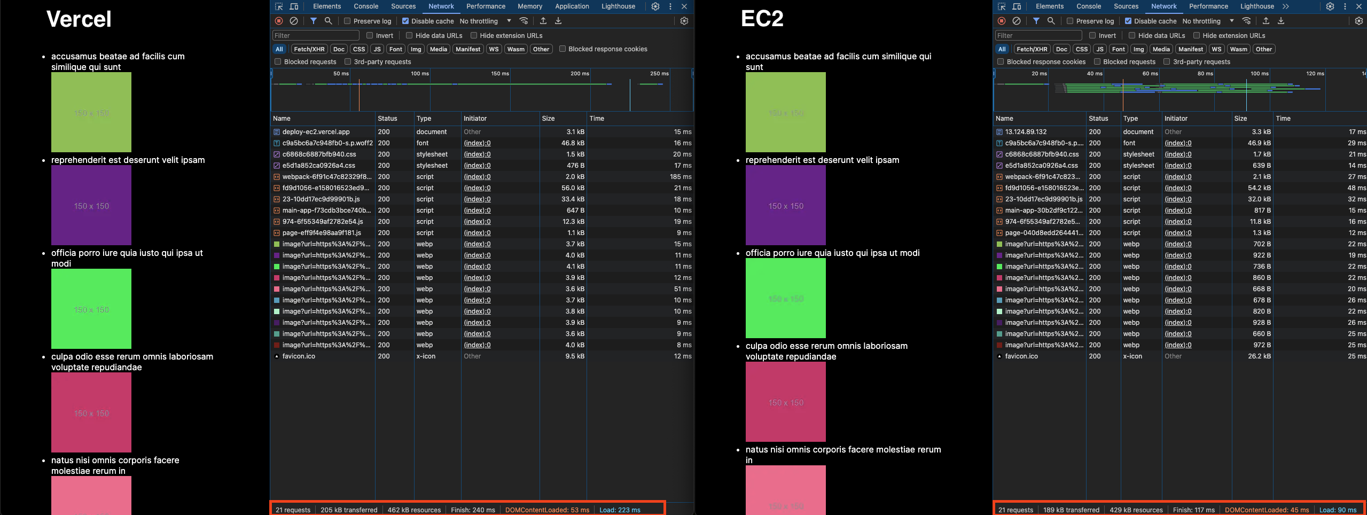Open three-dot customize menu in EC2 DevTools
1367x515 pixels.
tap(1345, 6)
